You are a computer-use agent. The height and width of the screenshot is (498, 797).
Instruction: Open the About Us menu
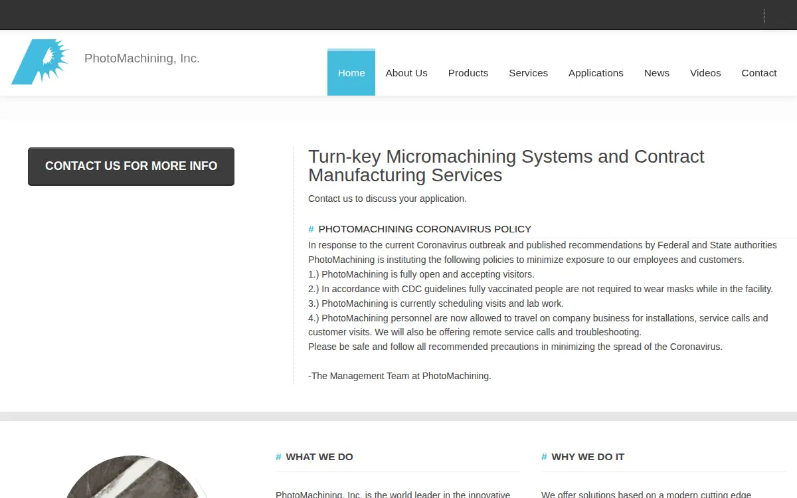[406, 73]
